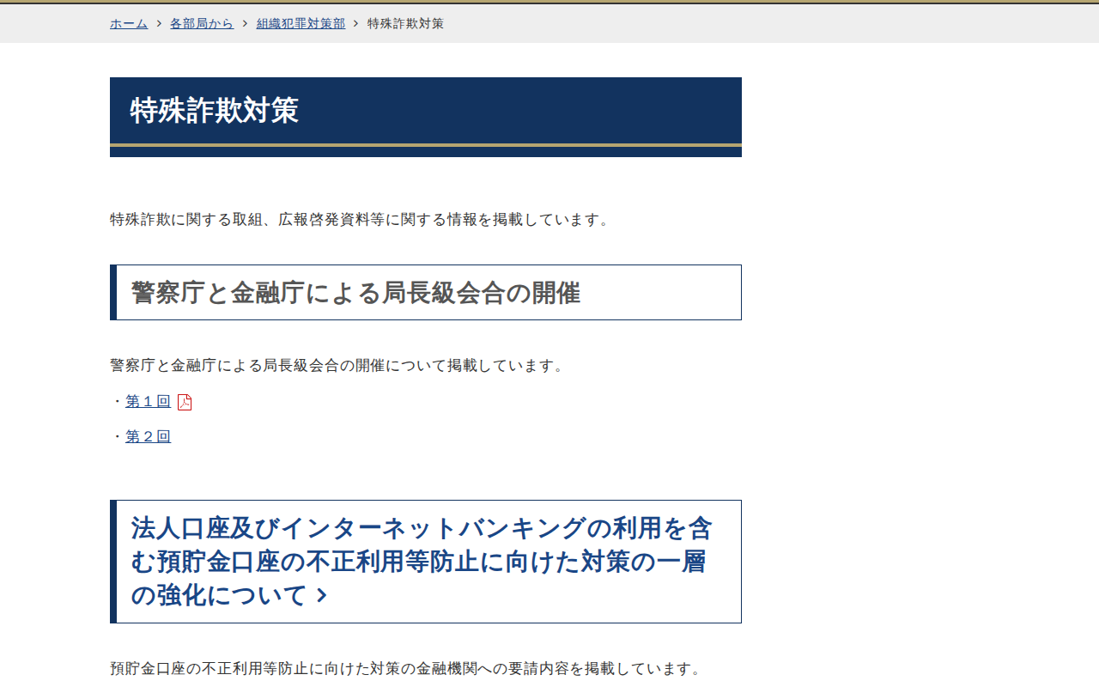Click the chevron arrow after の強化について
Screen dimensions: 1099x687
point(322,595)
